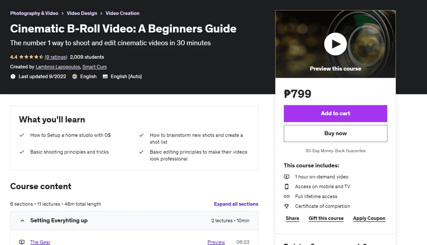
Task: View instructor Lambros Lazopoulos profile
Action: tap(58, 67)
